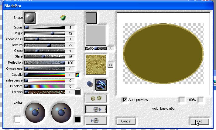This screenshot has height=130, width=216.
Task: Adjust the Caustic rainbow slider
Action: point(45,75)
